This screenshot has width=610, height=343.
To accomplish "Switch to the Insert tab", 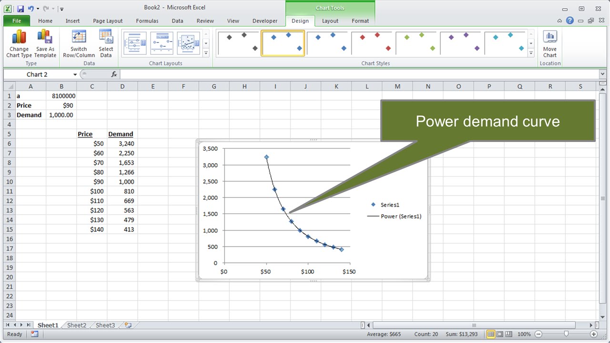I will [x=72, y=21].
